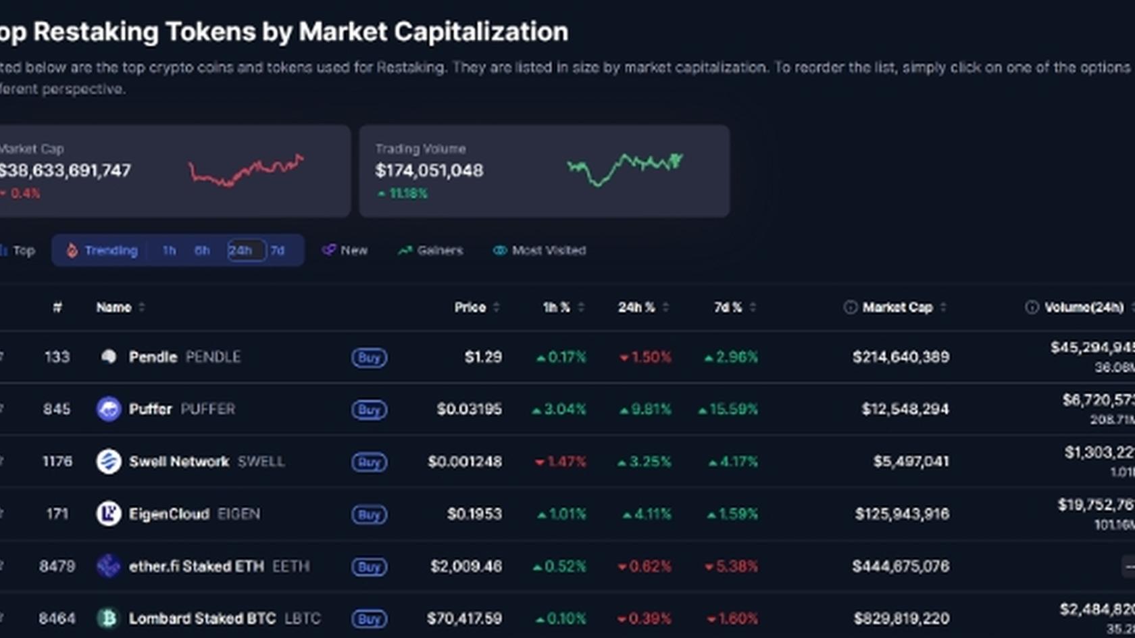
Task: Click the EigenCloud token logo
Action: click(x=109, y=514)
